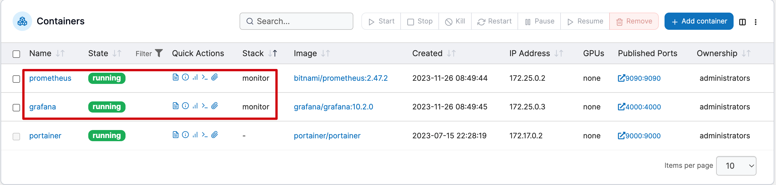Click IP address 172.25.0.3
The height and width of the screenshot is (185, 776).
pyautogui.click(x=527, y=107)
